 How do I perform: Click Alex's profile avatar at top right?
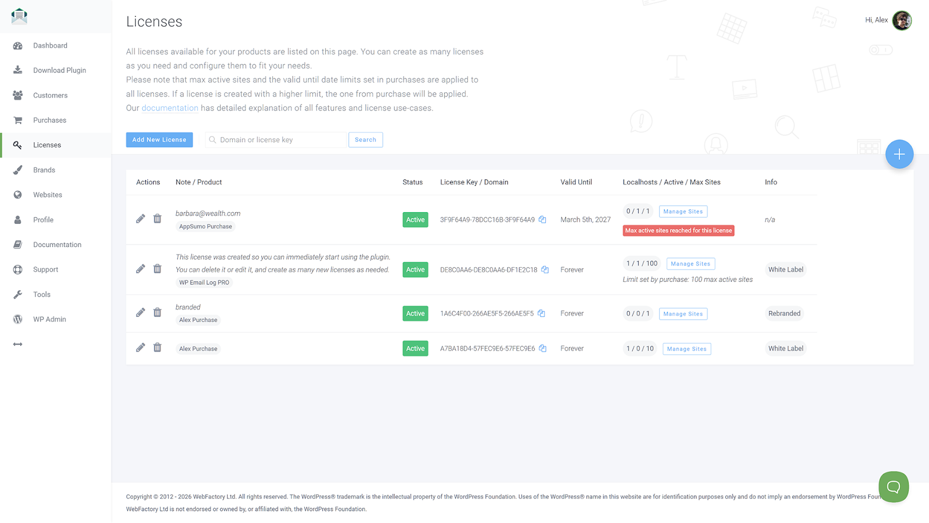tap(901, 20)
